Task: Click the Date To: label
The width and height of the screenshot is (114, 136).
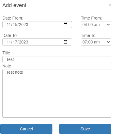Action: point(10,35)
